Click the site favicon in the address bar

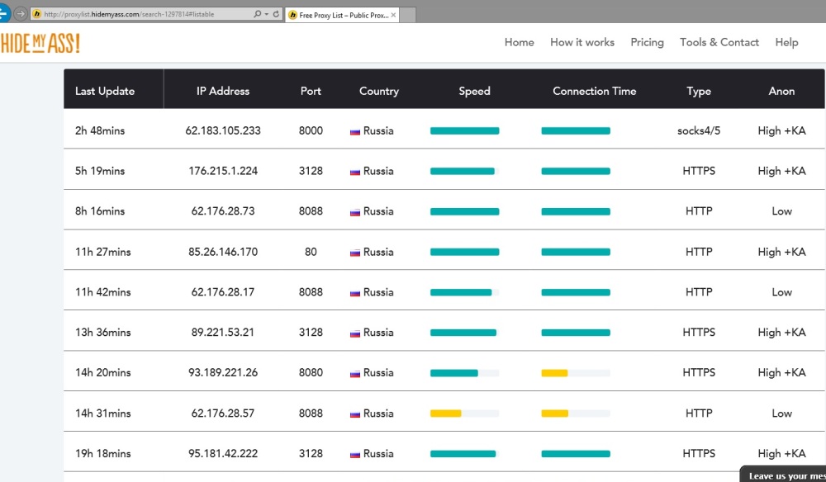36,15
